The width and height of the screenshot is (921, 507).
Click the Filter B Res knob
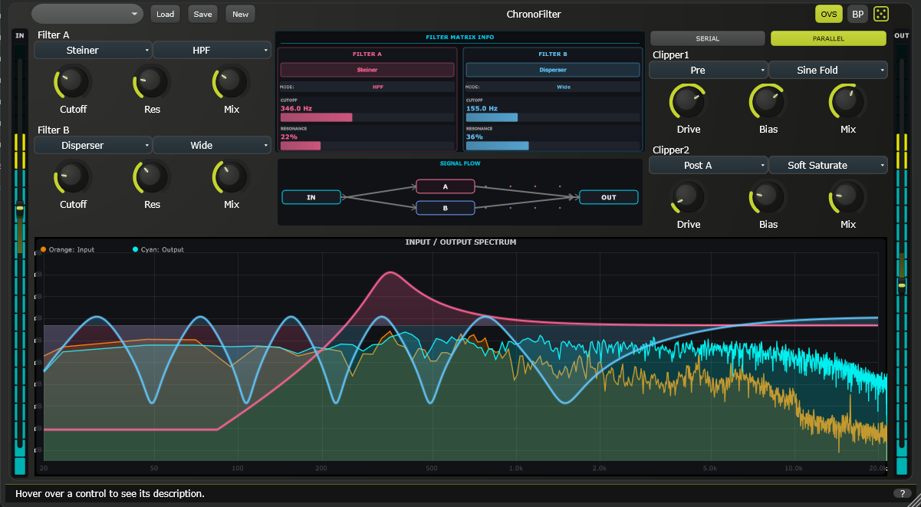[x=152, y=176]
